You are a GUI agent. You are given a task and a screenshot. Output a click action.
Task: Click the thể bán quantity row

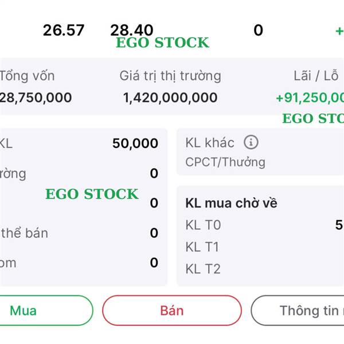tap(79, 233)
